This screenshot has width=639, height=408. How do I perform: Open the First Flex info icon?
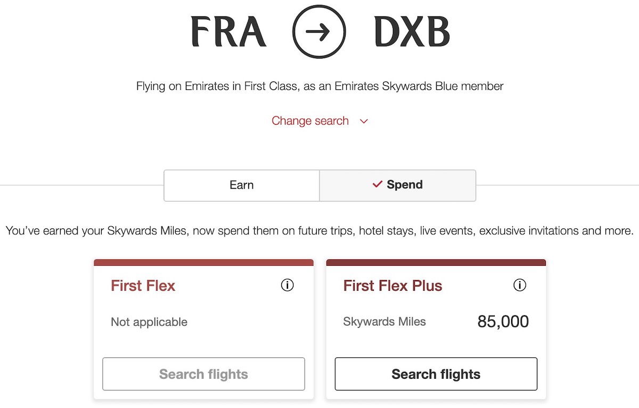pyautogui.click(x=287, y=285)
